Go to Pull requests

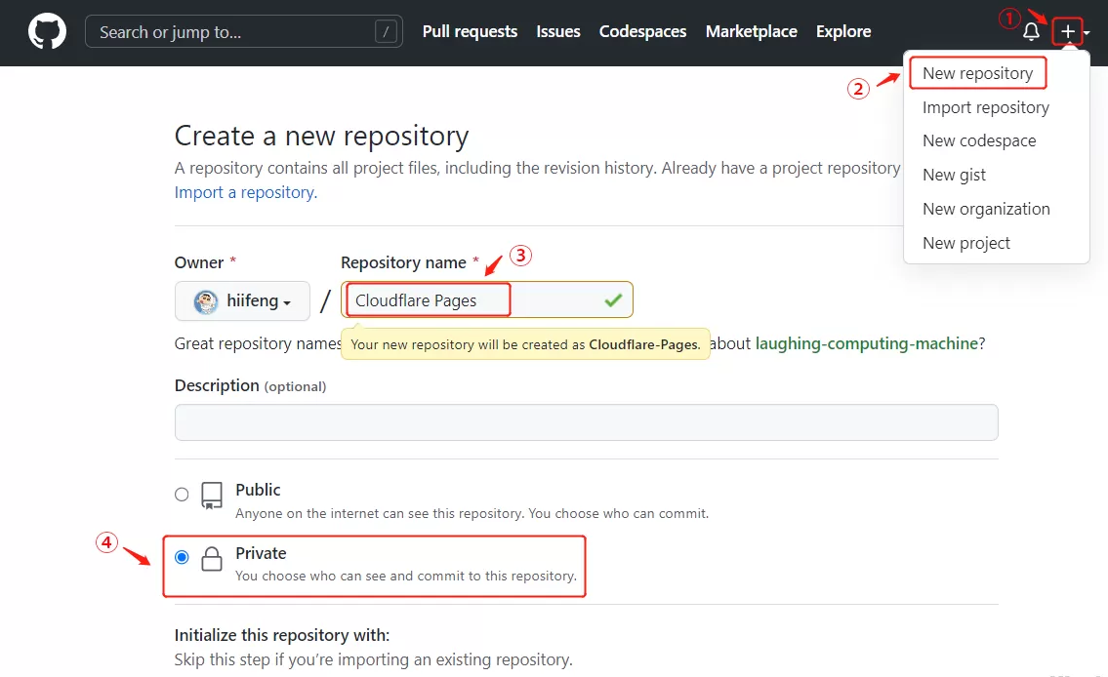470,32
